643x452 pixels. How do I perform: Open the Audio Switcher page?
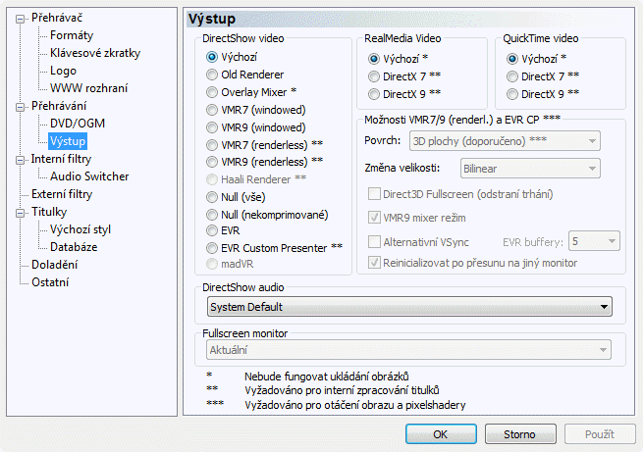coord(89,176)
